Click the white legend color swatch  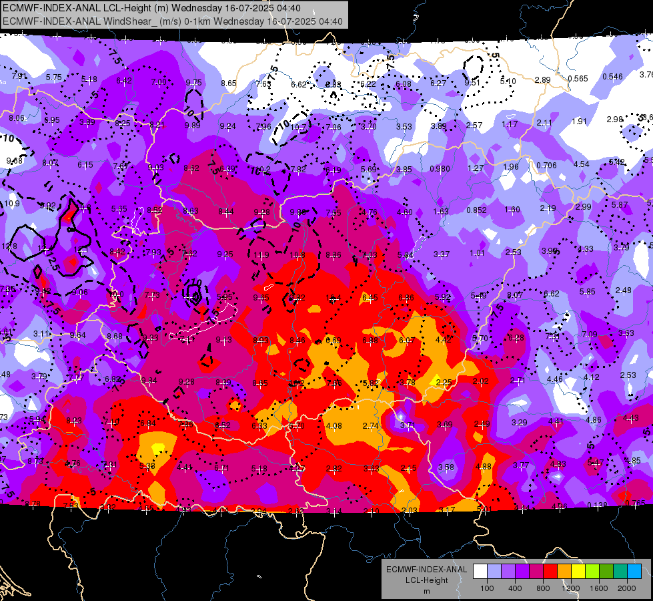pos(480,572)
